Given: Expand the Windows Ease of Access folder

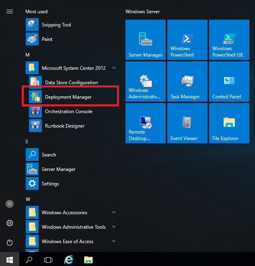Looking at the screenshot, I should (x=114, y=242).
